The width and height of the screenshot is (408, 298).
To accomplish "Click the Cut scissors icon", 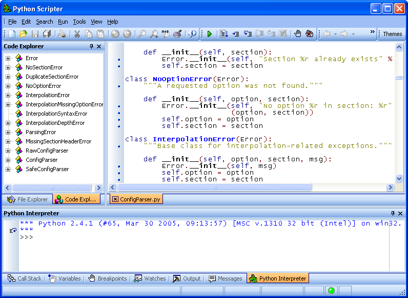I will [x=77, y=34].
